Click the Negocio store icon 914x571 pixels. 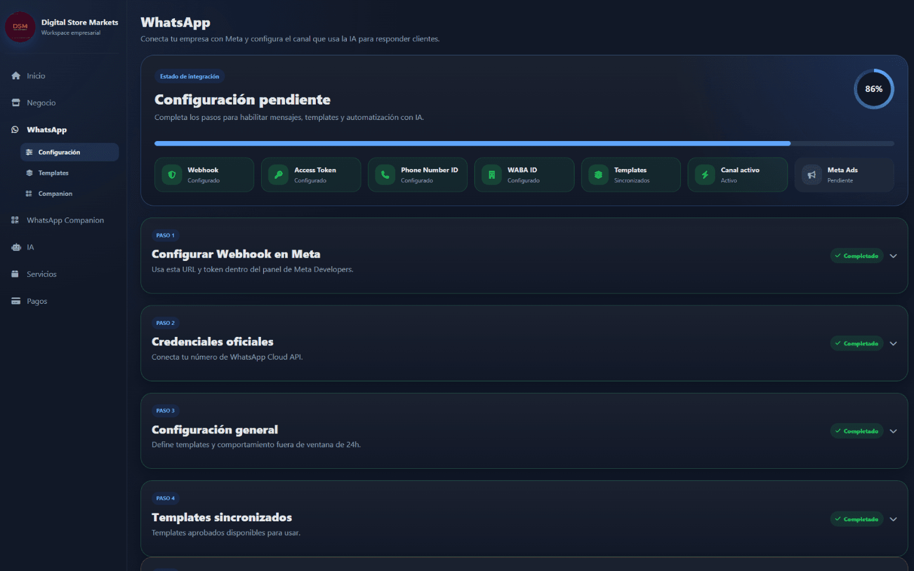[15, 103]
